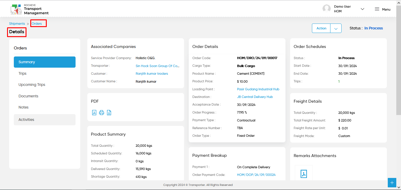Screen dimensions: 401x190
Task: Open the hamburger Menu icon
Action: click(377, 9)
